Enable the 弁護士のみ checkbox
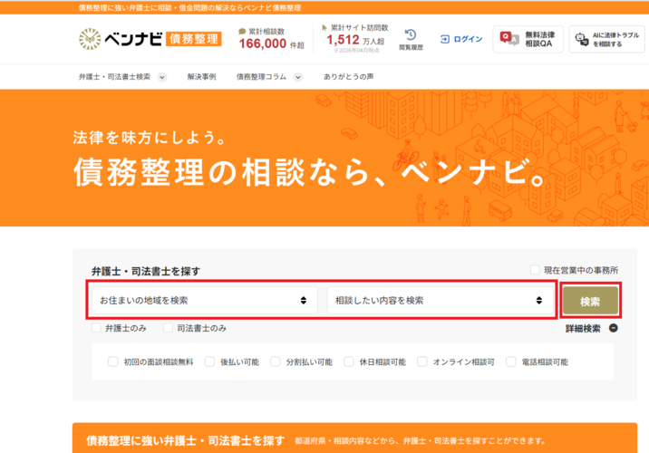The width and height of the screenshot is (649, 453). pyautogui.click(x=96, y=328)
